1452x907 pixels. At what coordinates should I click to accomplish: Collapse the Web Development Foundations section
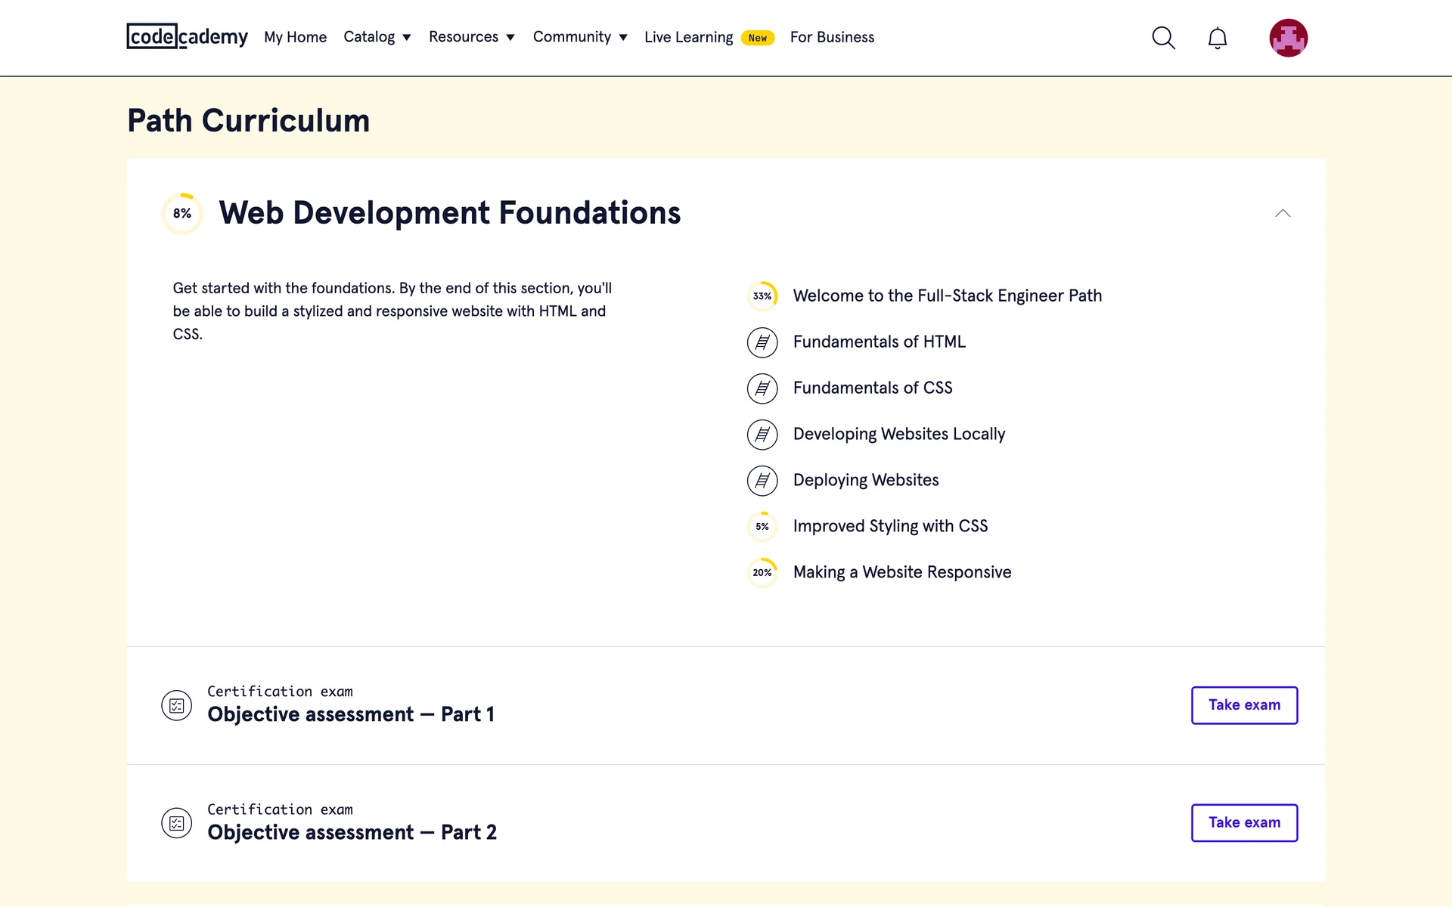(x=1283, y=214)
